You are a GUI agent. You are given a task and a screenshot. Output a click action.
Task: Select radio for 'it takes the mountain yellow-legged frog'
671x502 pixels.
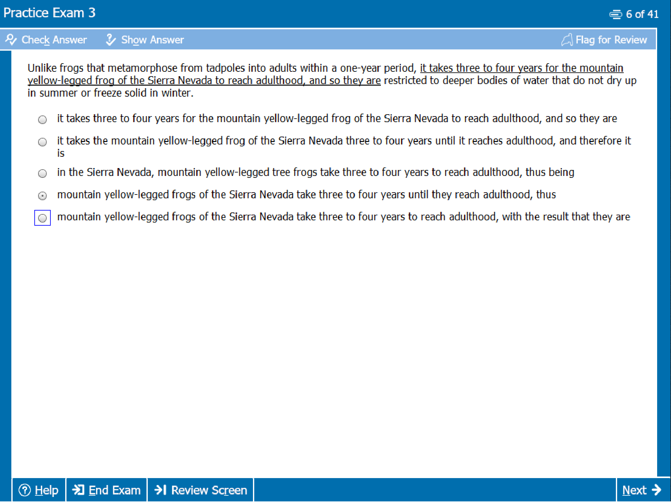pyautogui.click(x=42, y=142)
